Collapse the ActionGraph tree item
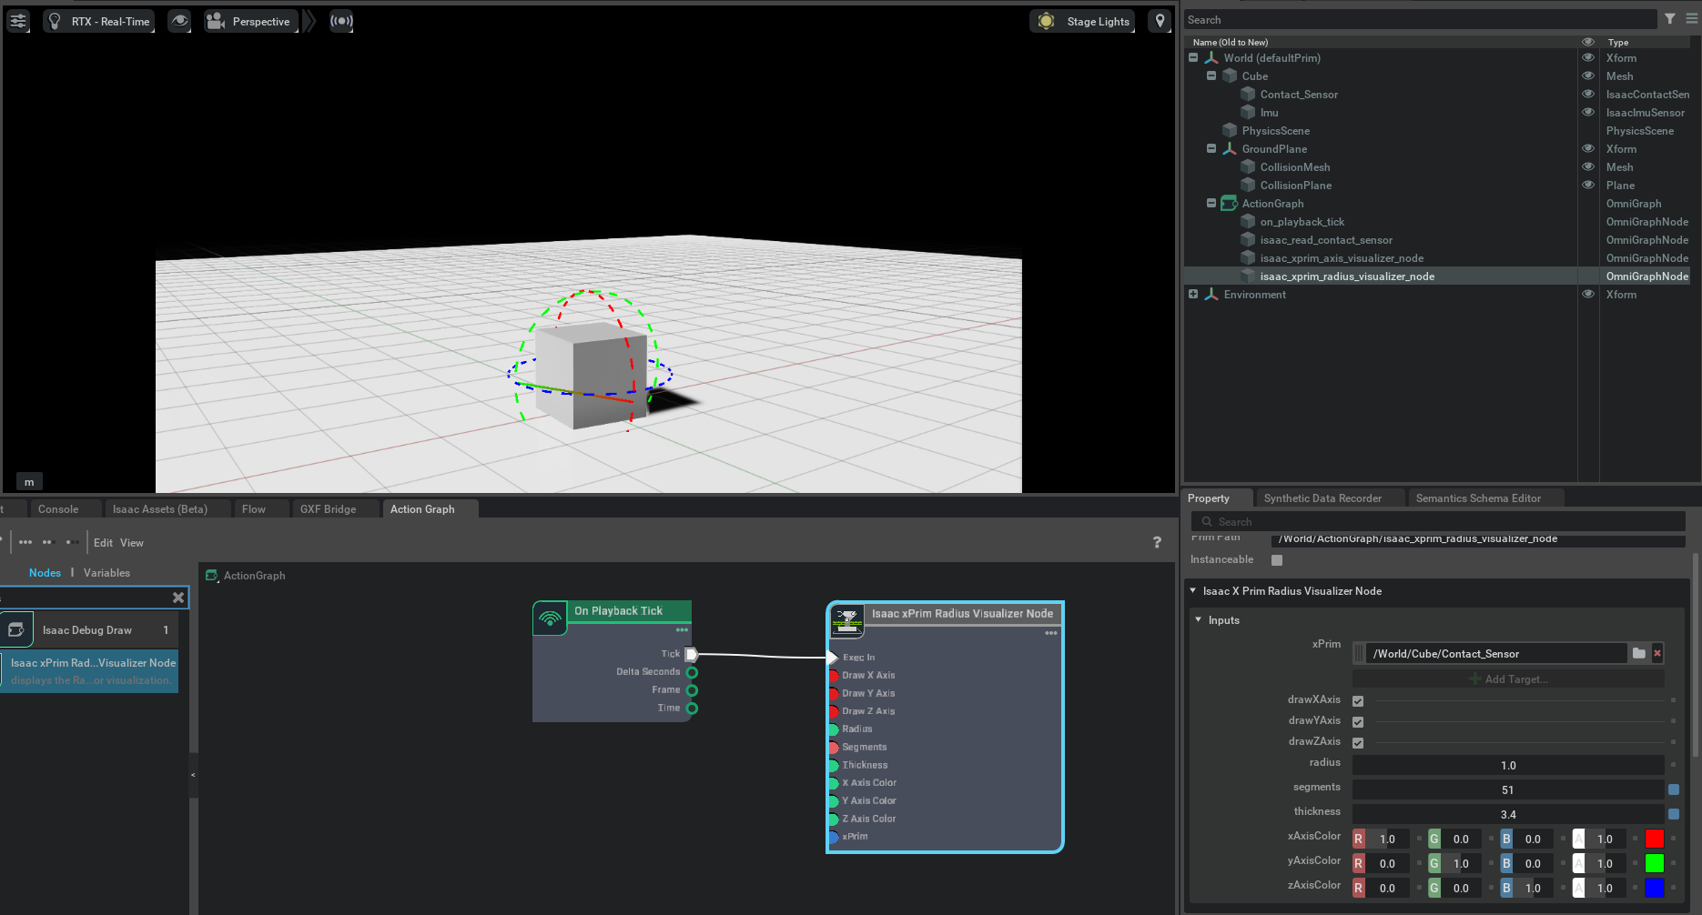This screenshot has width=1702, height=915. point(1211,204)
